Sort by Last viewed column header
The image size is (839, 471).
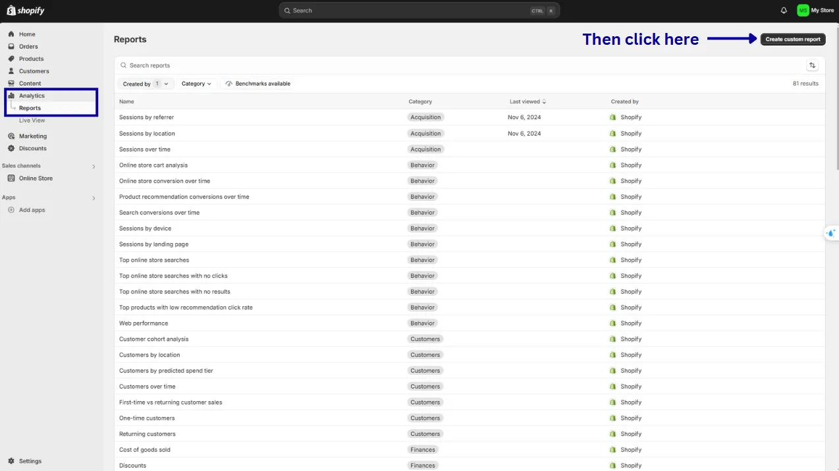coord(528,101)
